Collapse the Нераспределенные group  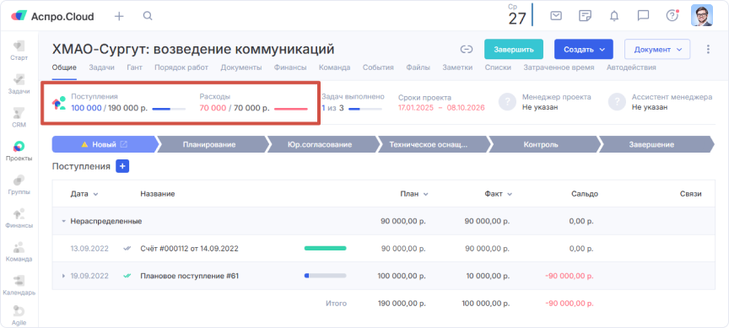tap(63, 222)
